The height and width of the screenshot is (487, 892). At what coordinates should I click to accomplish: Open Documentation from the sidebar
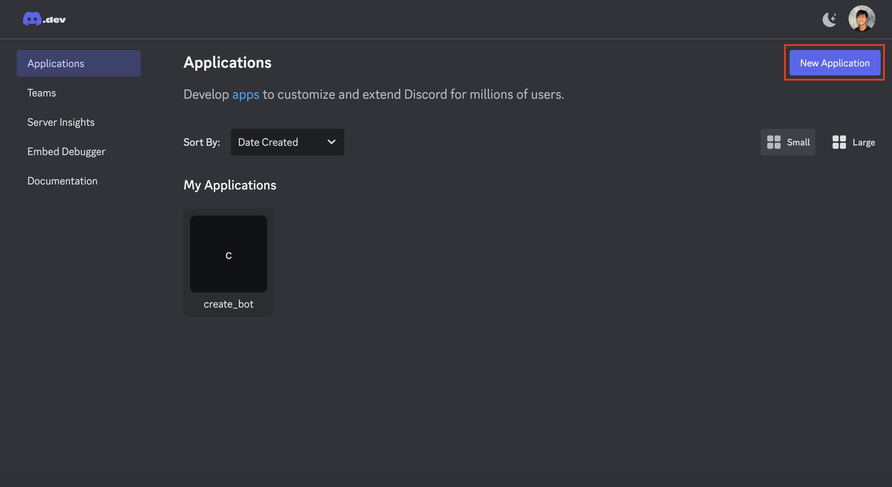coord(62,181)
